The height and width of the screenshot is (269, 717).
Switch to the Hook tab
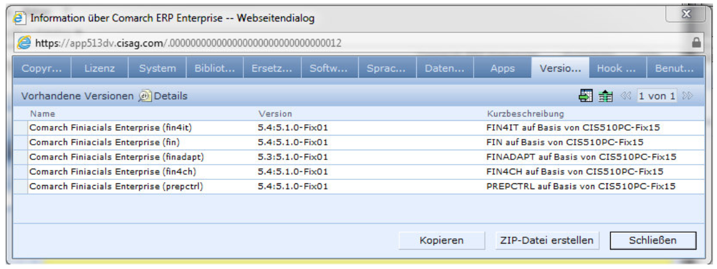pyautogui.click(x=617, y=69)
